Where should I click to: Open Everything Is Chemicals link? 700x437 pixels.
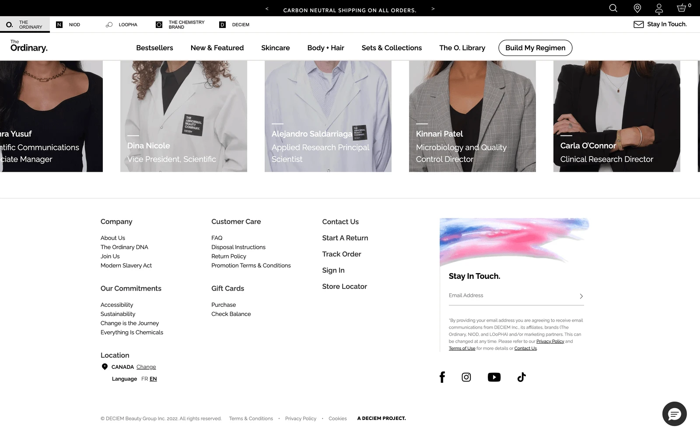click(x=132, y=333)
